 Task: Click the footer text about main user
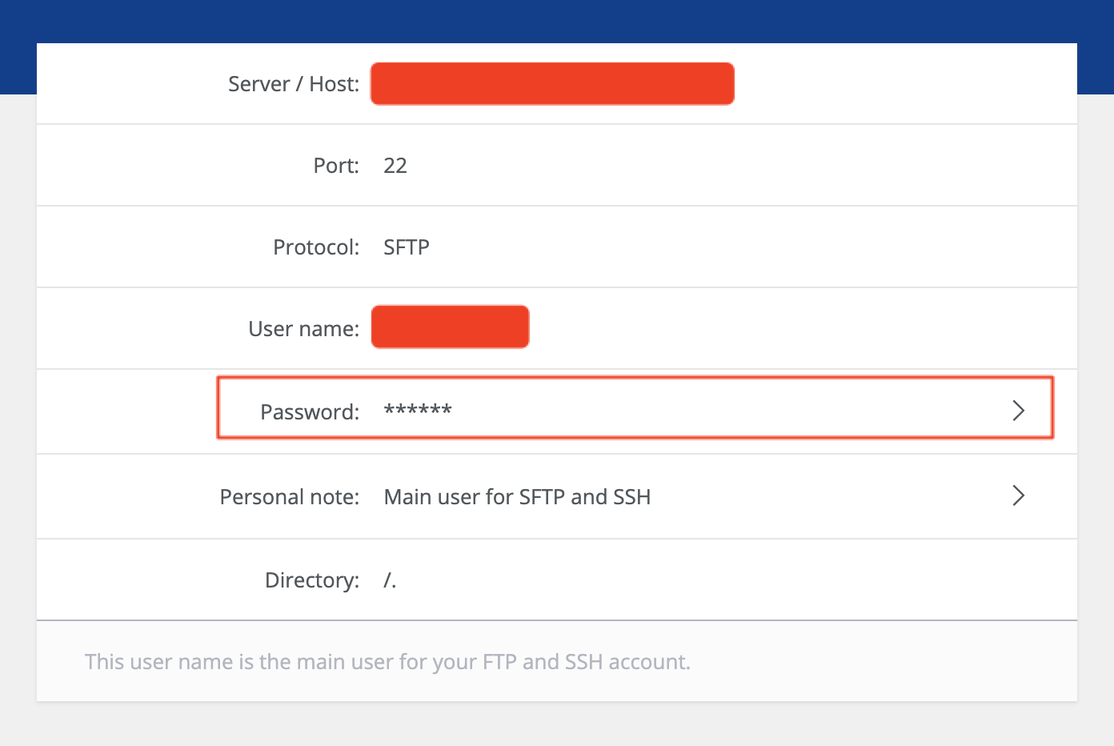click(x=387, y=662)
